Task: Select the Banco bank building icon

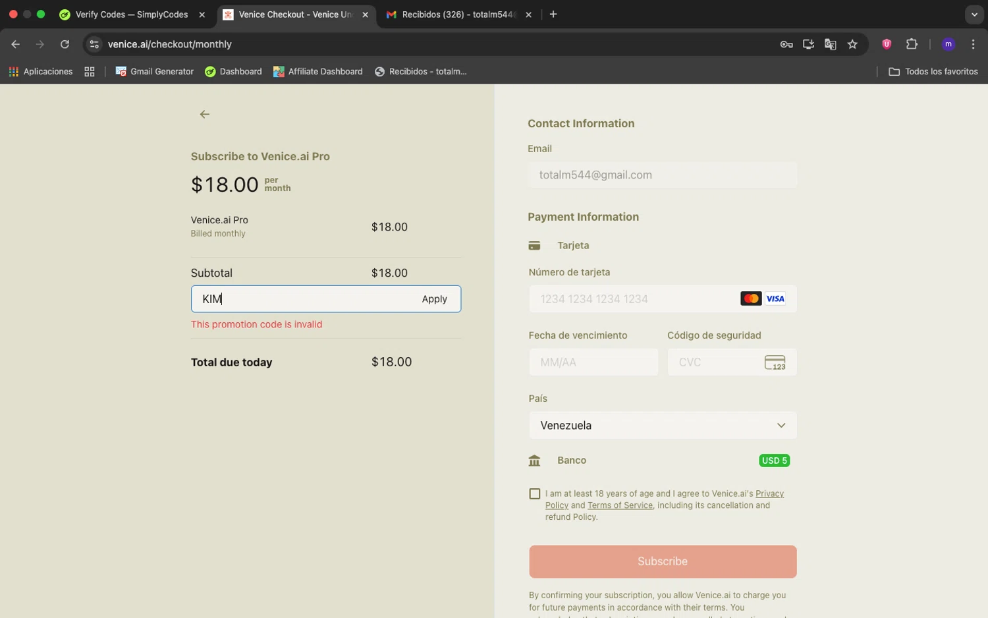Action: (x=534, y=461)
